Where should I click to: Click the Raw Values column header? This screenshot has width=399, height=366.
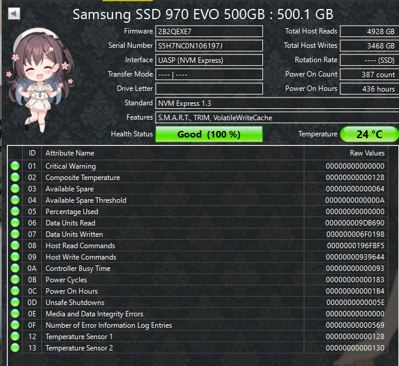(346, 153)
